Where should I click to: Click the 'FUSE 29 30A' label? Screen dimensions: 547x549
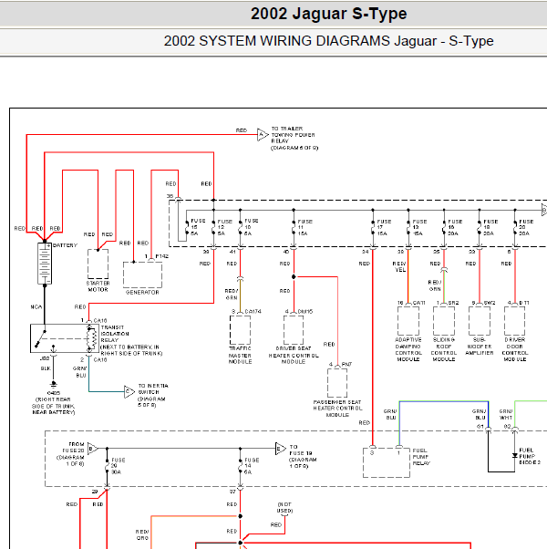(x=118, y=466)
